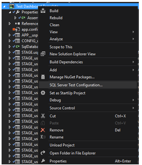Expand the CONFIG_ tree item
Image resolution: width=142 pixels, height=165 pixels.
coord(10,41)
